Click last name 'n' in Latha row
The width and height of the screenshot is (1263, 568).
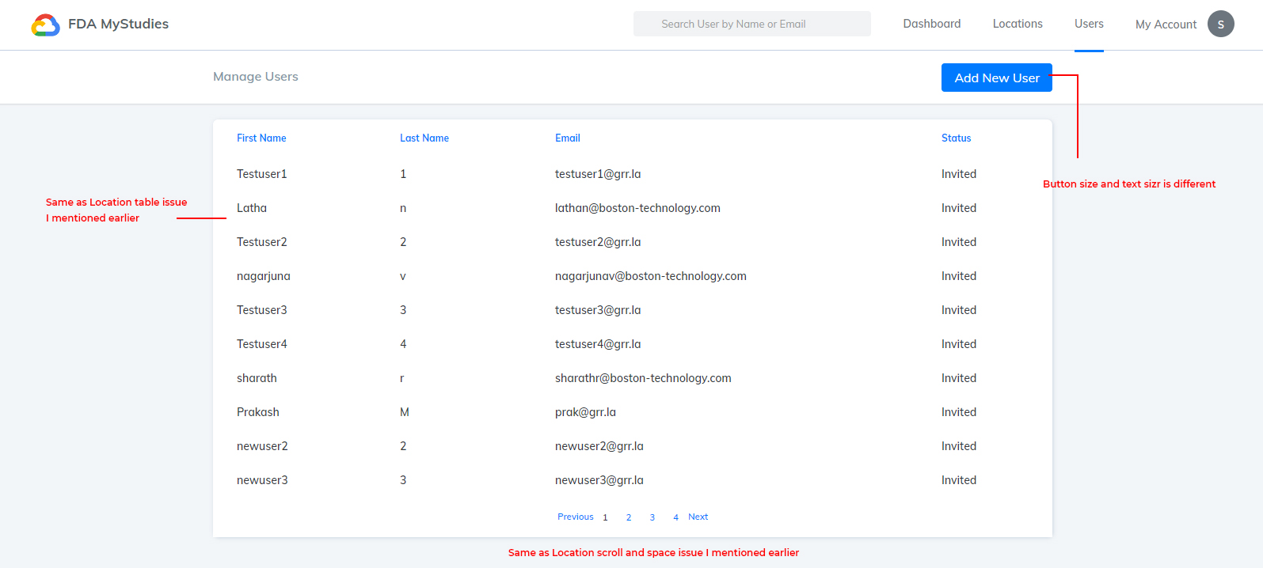(403, 208)
